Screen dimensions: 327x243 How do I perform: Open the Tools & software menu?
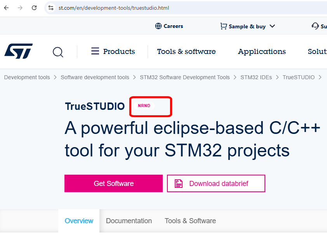186,51
